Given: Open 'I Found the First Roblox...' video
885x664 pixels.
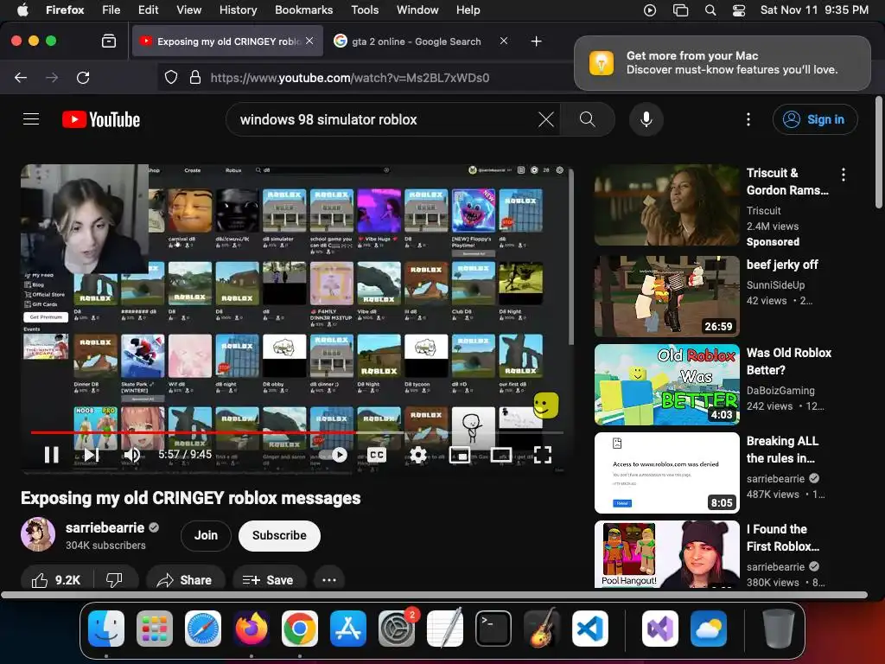Looking at the screenshot, I should coord(666,554).
